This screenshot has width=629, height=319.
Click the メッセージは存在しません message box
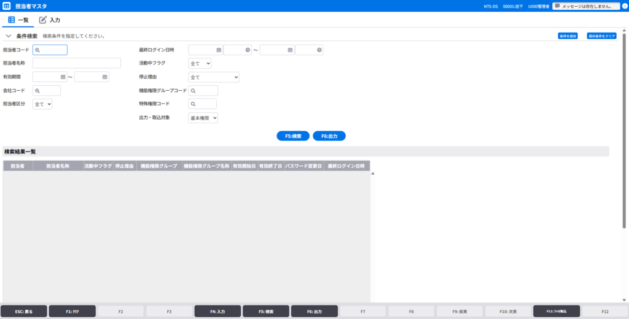point(587,6)
